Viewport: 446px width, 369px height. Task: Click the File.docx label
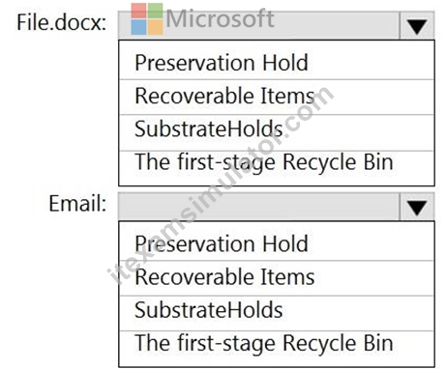pos(62,22)
